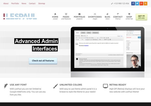Click the Facebook icon in top bar

click(x=133, y=4)
